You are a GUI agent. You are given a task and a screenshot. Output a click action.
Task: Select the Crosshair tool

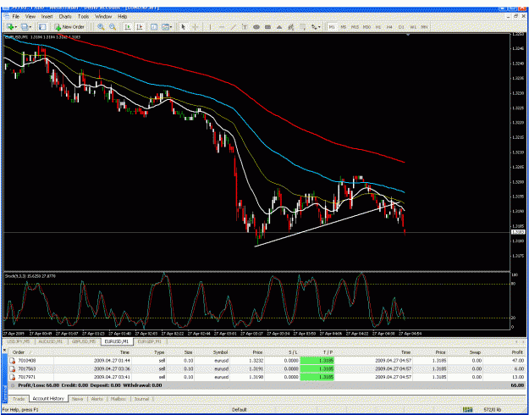tap(195, 26)
